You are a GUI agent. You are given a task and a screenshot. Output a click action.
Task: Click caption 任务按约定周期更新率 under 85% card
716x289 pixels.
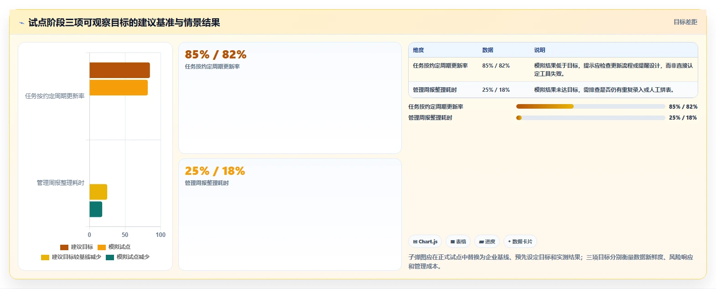coord(212,67)
